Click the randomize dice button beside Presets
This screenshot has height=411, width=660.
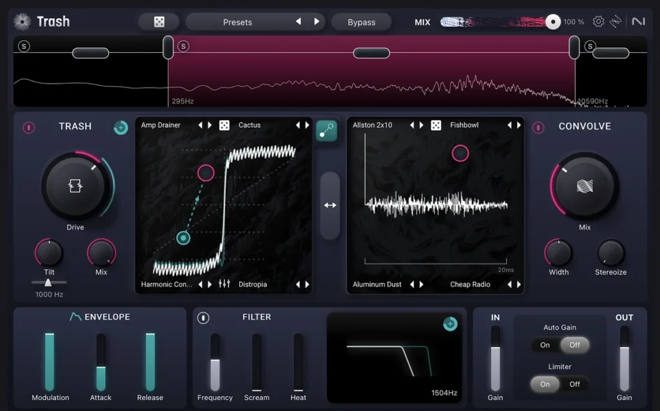[159, 22]
